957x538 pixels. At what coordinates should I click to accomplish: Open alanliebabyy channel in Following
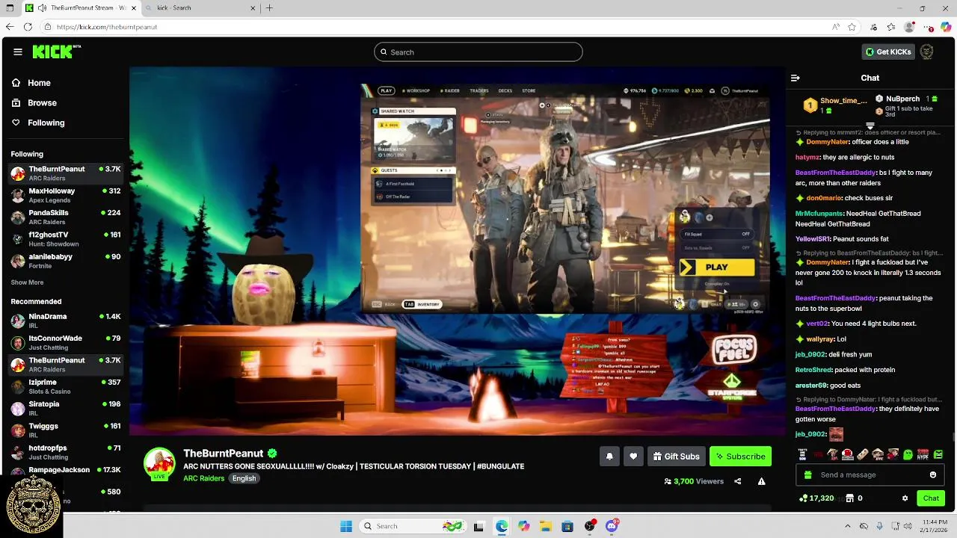point(66,262)
